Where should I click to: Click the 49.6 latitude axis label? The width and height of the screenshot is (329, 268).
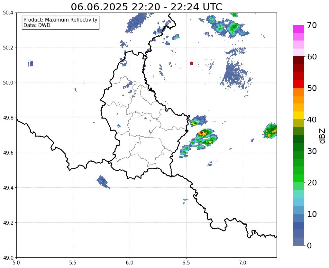8,153
